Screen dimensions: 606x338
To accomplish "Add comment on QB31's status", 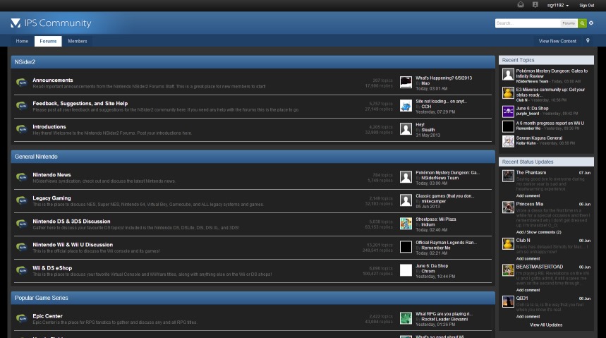I will point(528,316).
